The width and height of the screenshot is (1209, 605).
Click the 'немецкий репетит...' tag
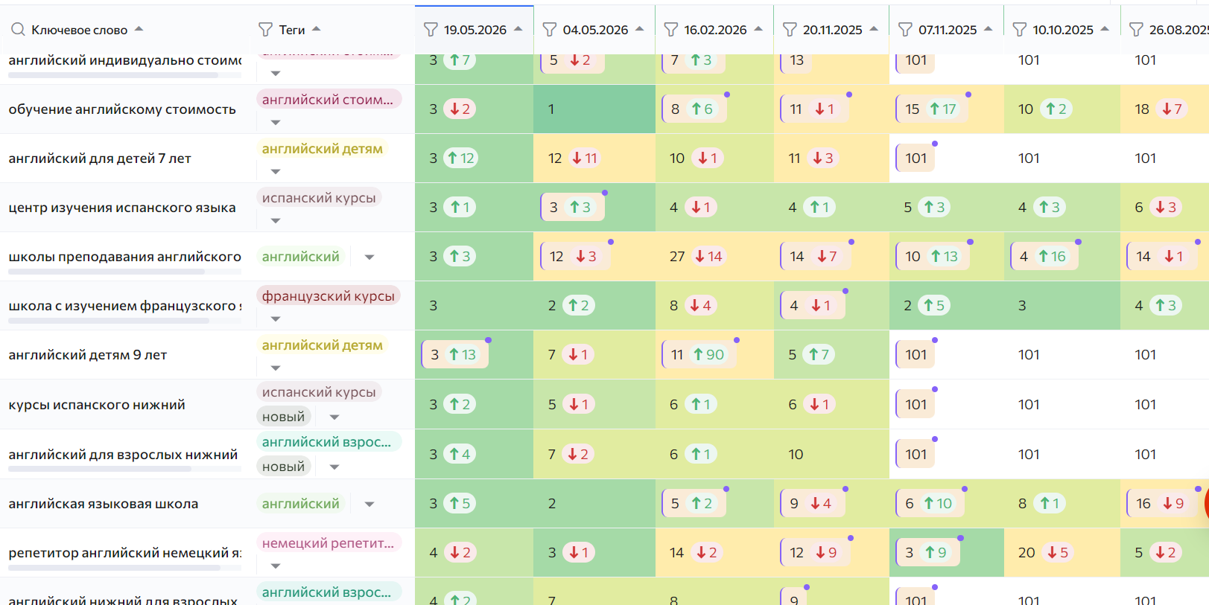tap(329, 543)
